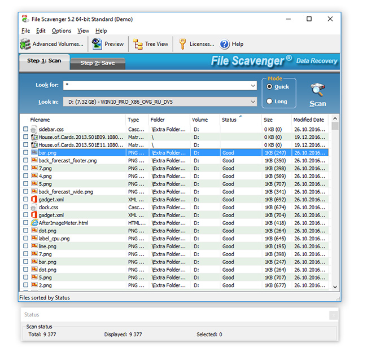Click label_cpu.png image icon
The image size is (367, 361).
[34, 239]
